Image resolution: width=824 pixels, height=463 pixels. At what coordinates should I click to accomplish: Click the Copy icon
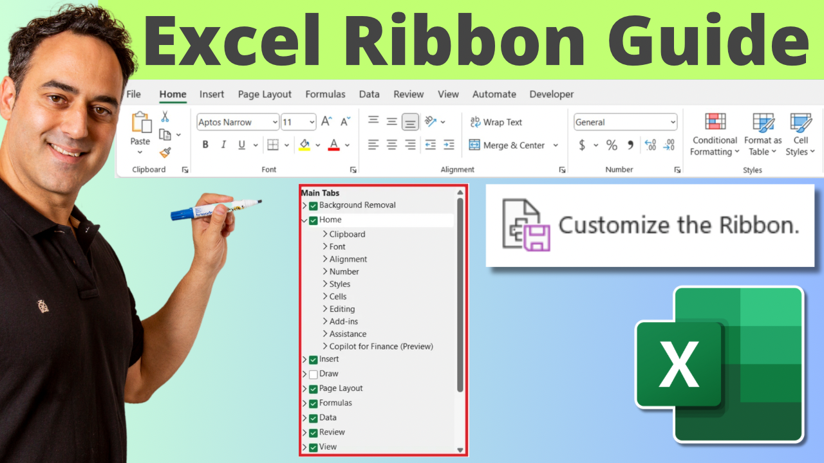click(x=165, y=134)
